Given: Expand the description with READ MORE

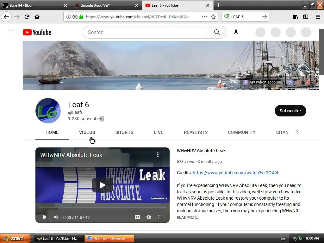Looking at the screenshot, I should point(187,217).
